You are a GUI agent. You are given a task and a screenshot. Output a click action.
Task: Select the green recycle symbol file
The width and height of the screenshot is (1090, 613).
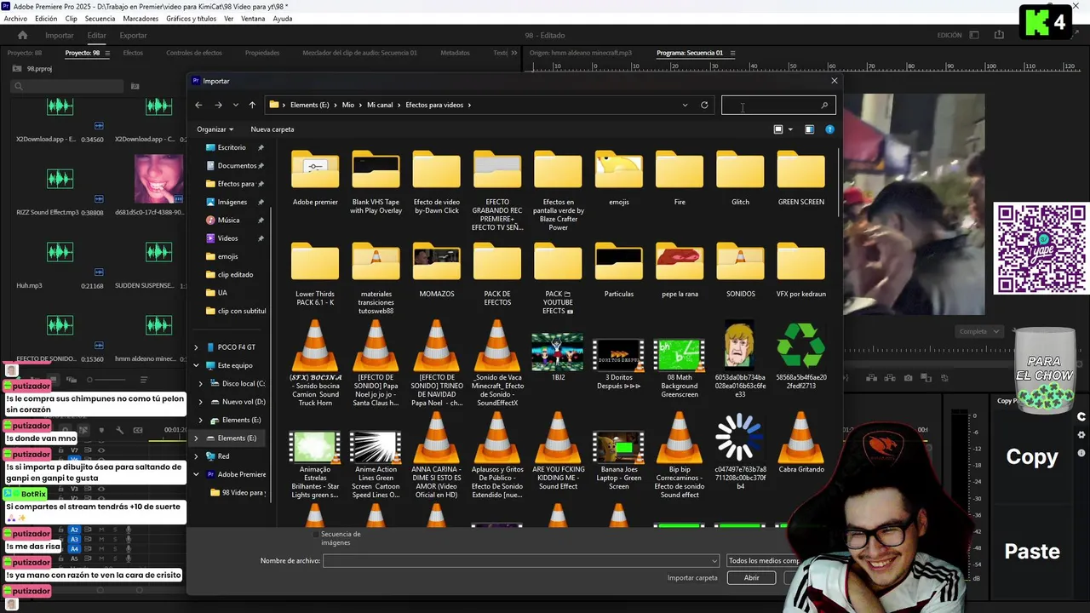[x=800, y=356]
